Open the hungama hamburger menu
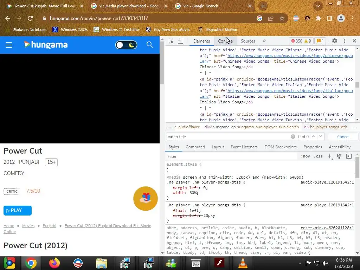The image size is (360, 270). 9,45
